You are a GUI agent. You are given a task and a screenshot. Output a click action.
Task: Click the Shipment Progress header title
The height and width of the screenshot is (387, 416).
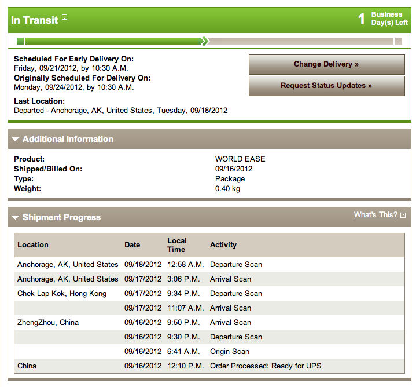click(61, 217)
